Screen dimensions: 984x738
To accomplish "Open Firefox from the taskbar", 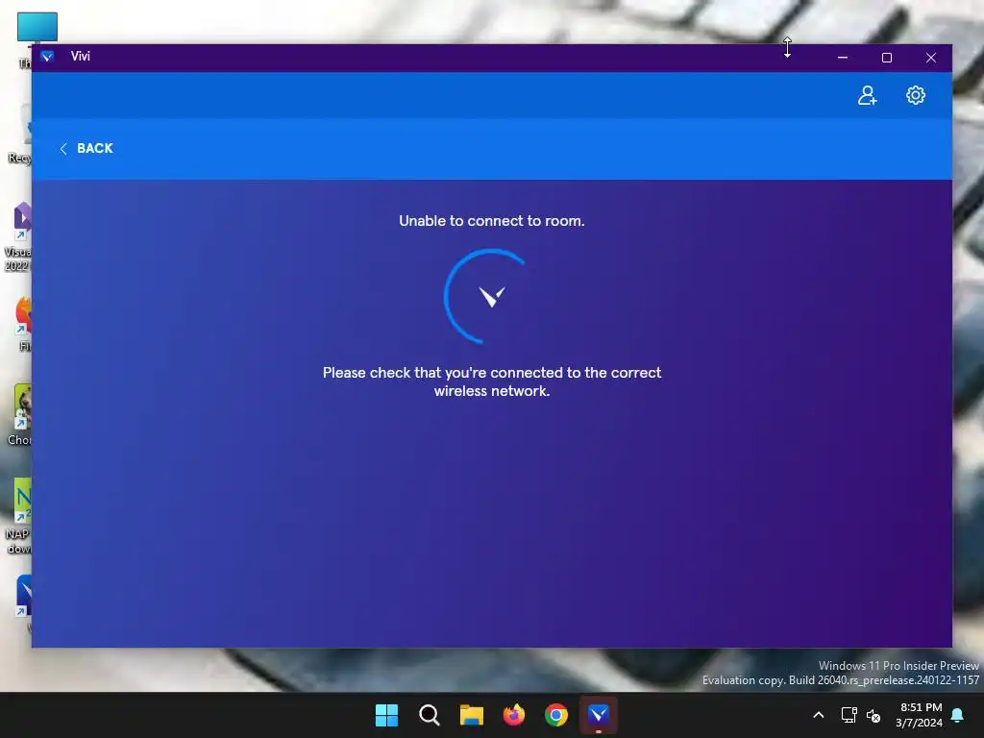I will coord(514,715).
